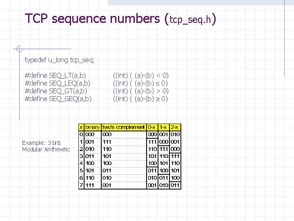Screen dimensions: 294x221
Task: Click the 0-x column cell in row 0
Action: pos(152,134)
